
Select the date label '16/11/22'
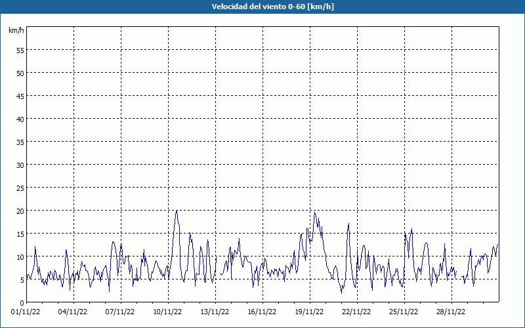point(262,312)
